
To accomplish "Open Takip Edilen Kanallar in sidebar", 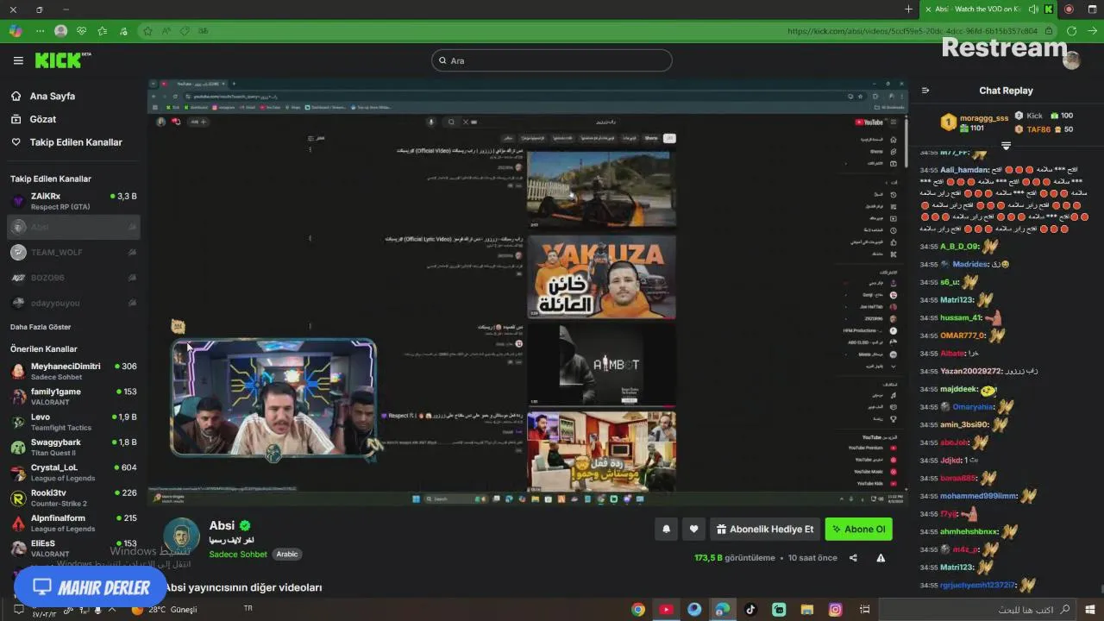I will pyautogui.click(x=76, y=142).
